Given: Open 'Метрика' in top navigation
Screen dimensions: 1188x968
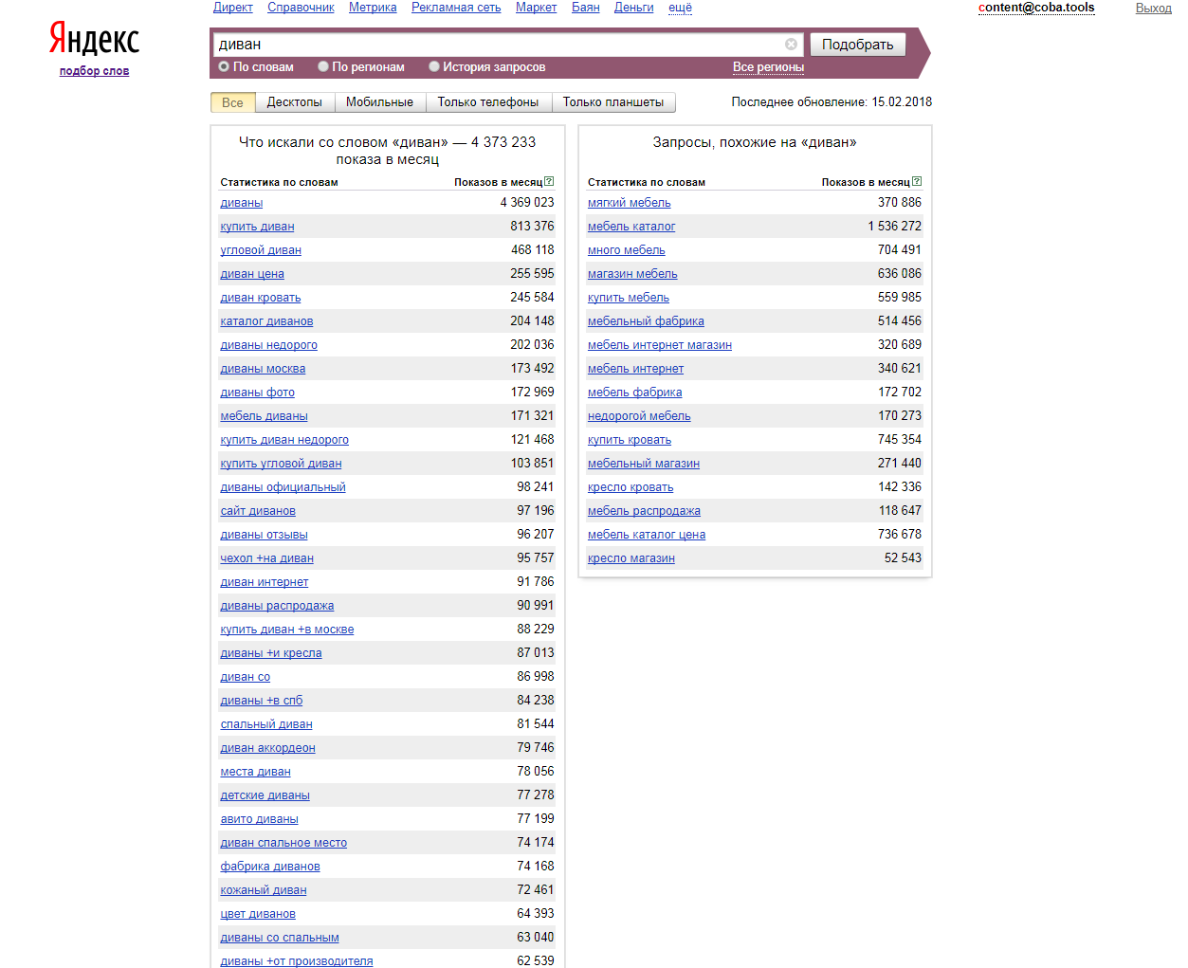Looking at the screenshot, I should tap(373, 8).
